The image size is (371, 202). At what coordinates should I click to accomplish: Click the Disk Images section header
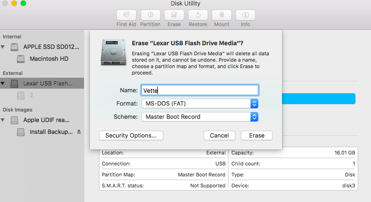click(x=17, y=110)
